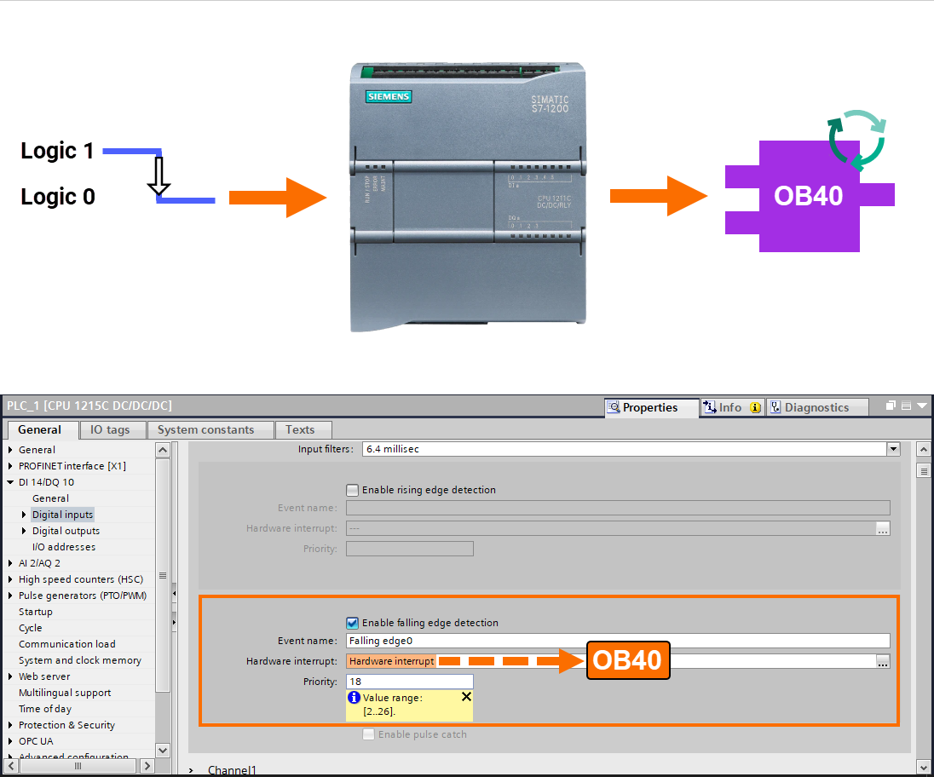Open Communication load settings
This screenshot has height=777, width=934.
67,644
